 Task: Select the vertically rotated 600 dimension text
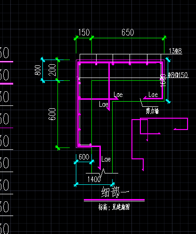pyautogui.click(x=52, y=114)
